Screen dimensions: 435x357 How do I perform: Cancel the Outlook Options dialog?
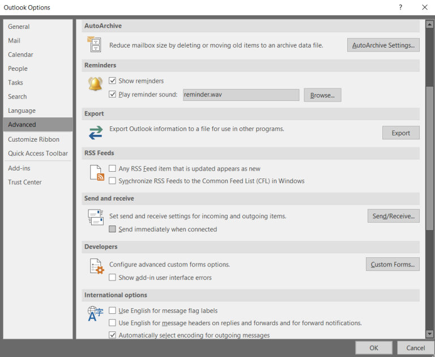pyautogui.click(x=416, y=348)
